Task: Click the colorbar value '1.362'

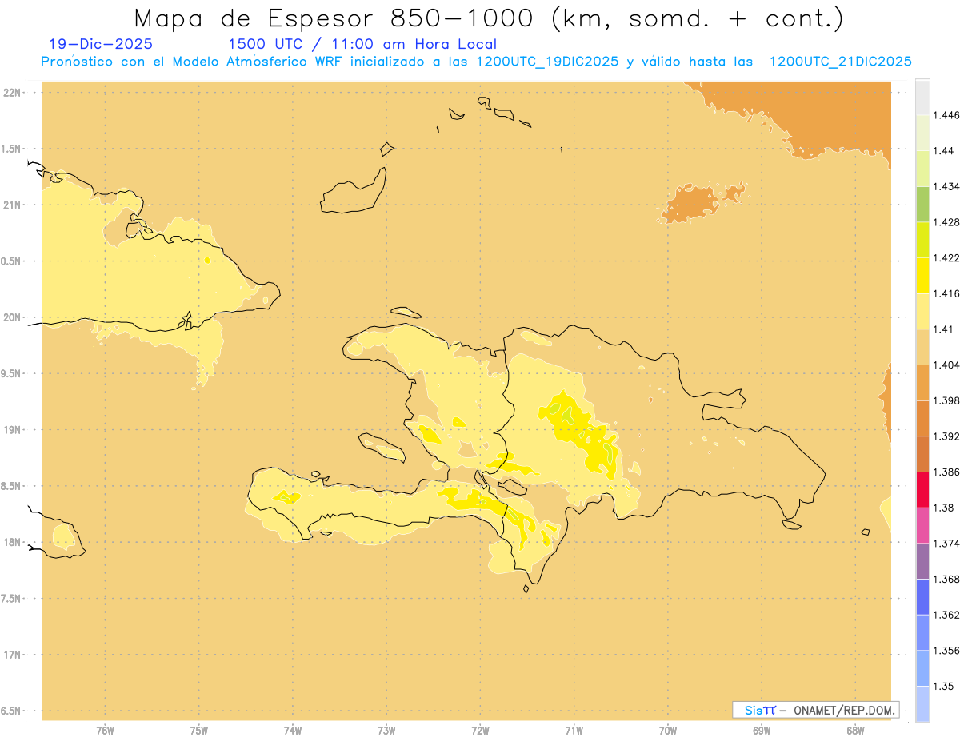Action: 946,615
